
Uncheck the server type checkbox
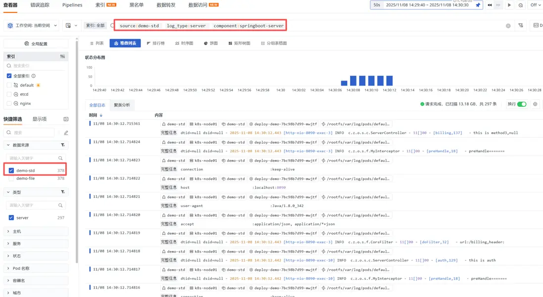click(11, 218)
